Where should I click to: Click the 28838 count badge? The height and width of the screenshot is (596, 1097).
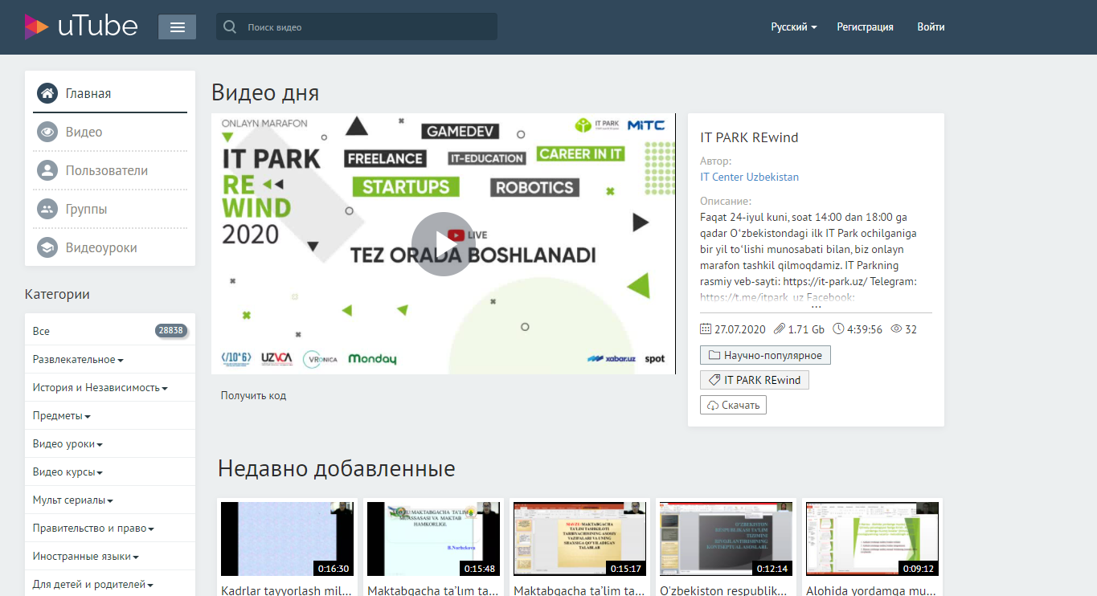point(170,331)
